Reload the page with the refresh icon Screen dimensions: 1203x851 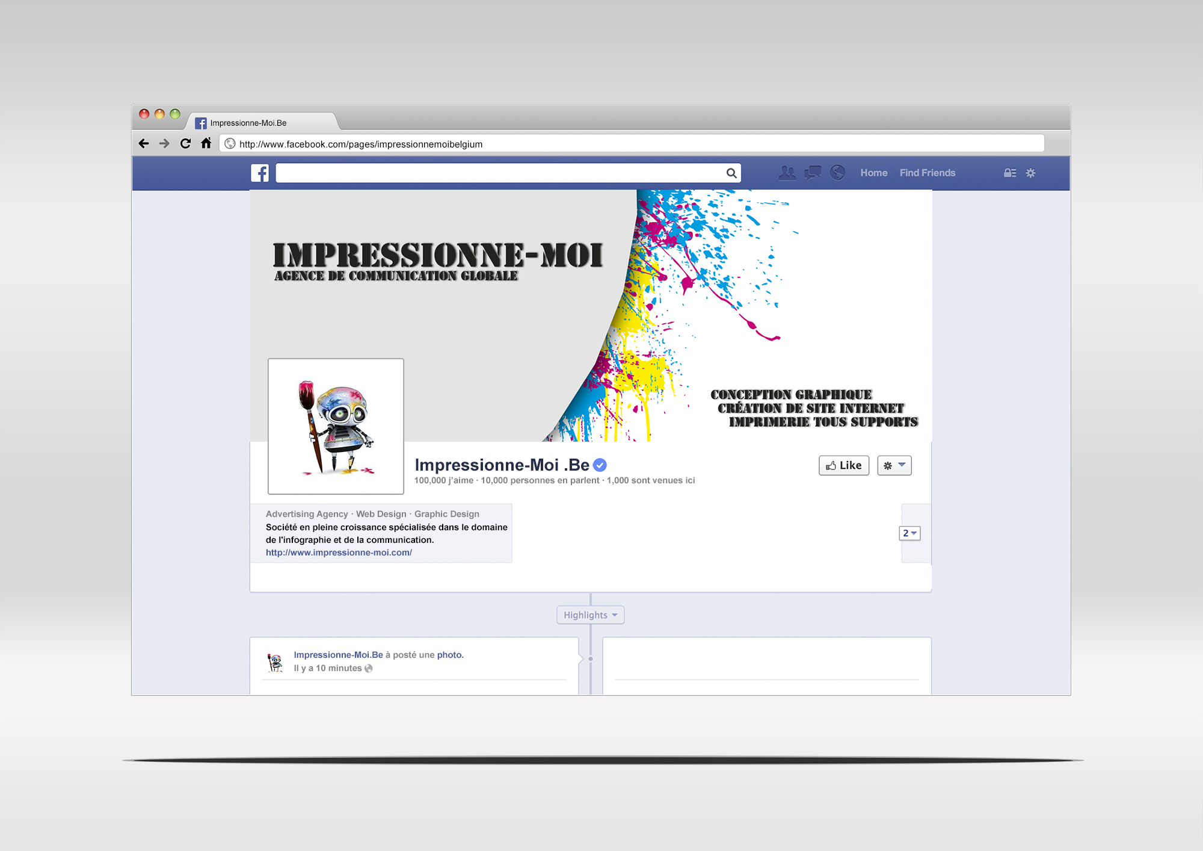click(x=185, y=143)
